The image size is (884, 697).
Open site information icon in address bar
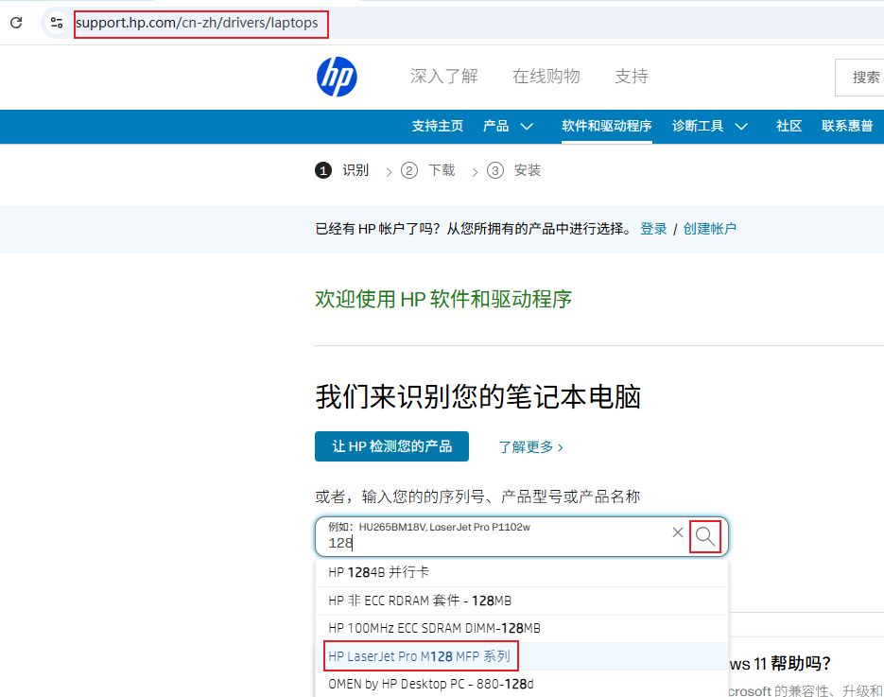click(x=57, y=23)
